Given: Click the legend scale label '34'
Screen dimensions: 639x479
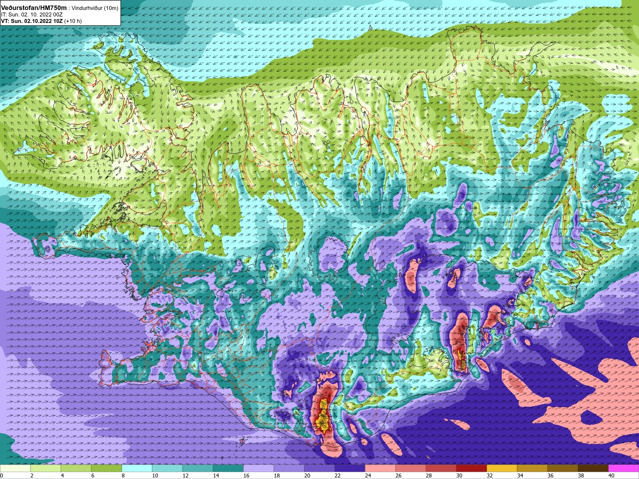Looking at the screenshot, I should [x=520, y=476].
